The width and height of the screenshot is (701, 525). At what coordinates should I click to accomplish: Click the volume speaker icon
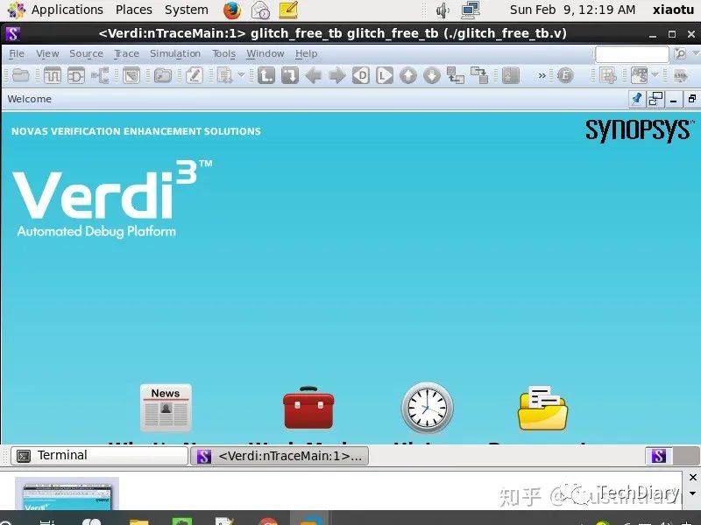coord(443,10)
